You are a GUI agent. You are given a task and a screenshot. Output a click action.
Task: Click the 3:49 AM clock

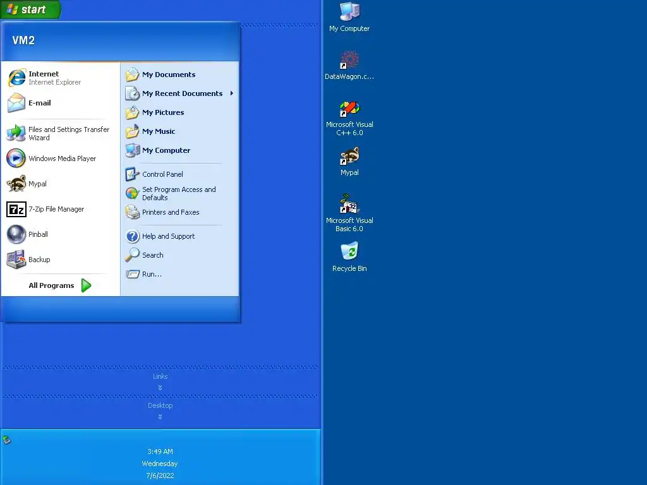(x=160, y=452)
